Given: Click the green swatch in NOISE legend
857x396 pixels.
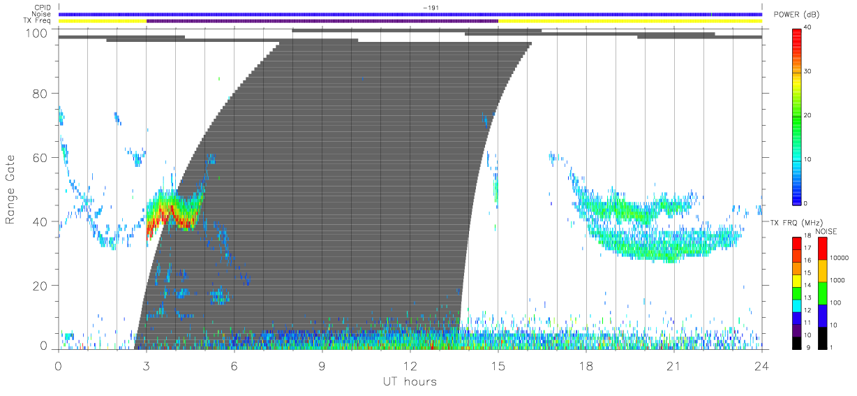Looking at the screenshot, I should 821,292.
